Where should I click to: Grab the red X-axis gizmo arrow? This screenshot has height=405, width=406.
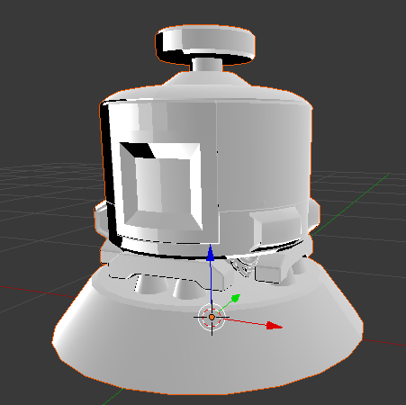point(275,326)
